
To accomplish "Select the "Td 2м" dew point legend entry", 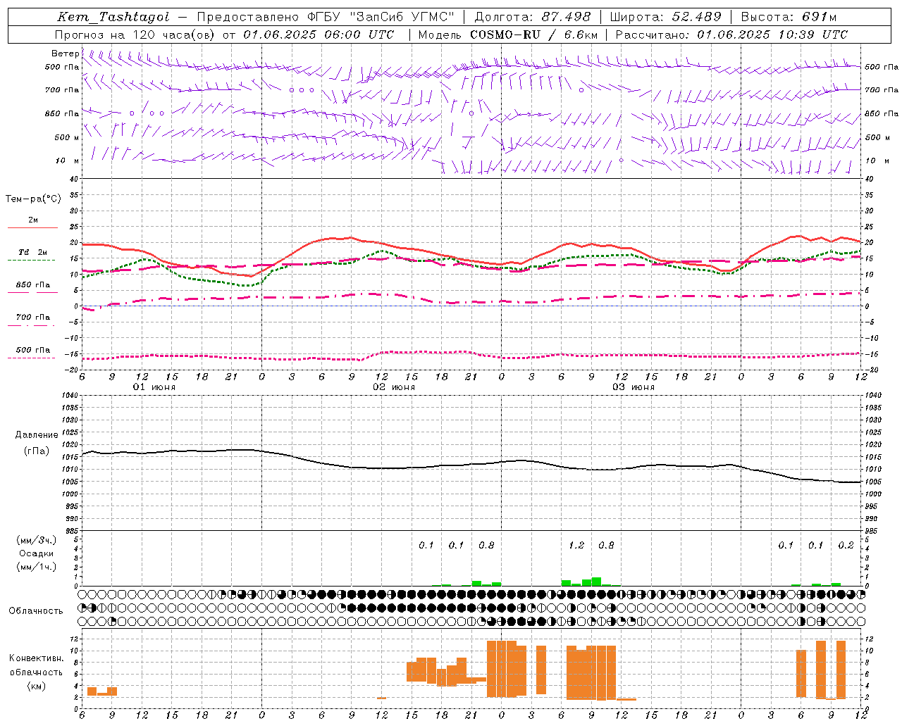I will click(33, 252).
